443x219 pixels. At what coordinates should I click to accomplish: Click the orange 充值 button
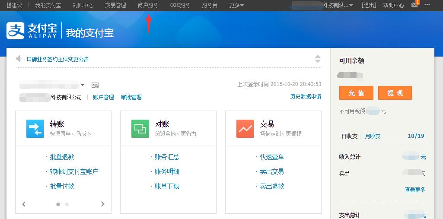coord(356,93)
